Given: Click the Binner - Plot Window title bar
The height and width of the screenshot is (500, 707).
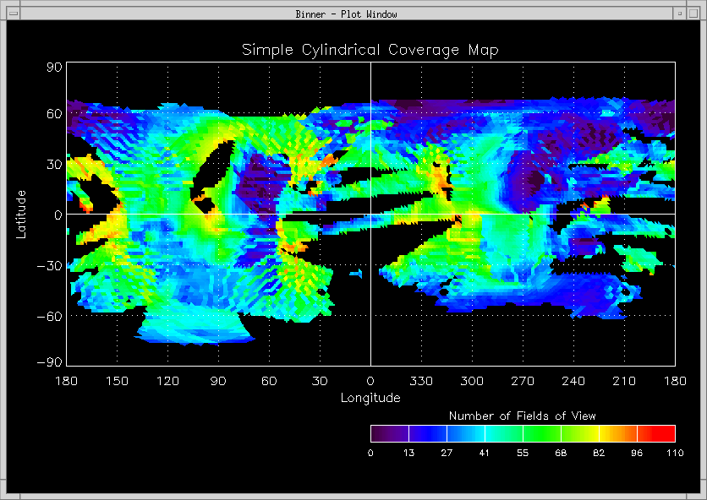Looking at the screenshot, I should pyautogui.click(x=347, y=14).
